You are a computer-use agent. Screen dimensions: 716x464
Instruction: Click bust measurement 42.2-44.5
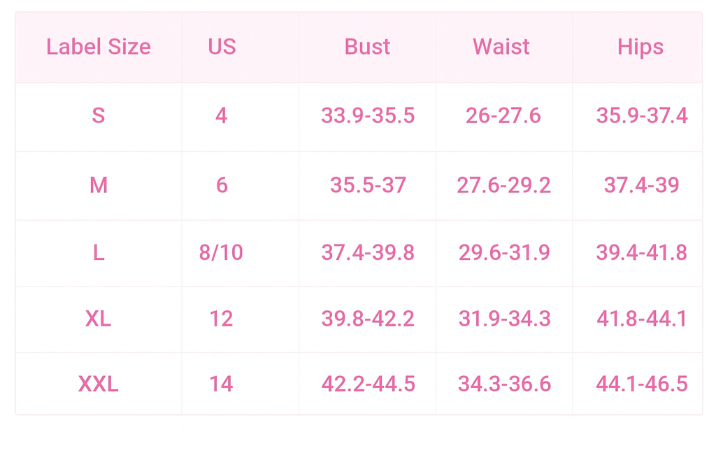368,384
